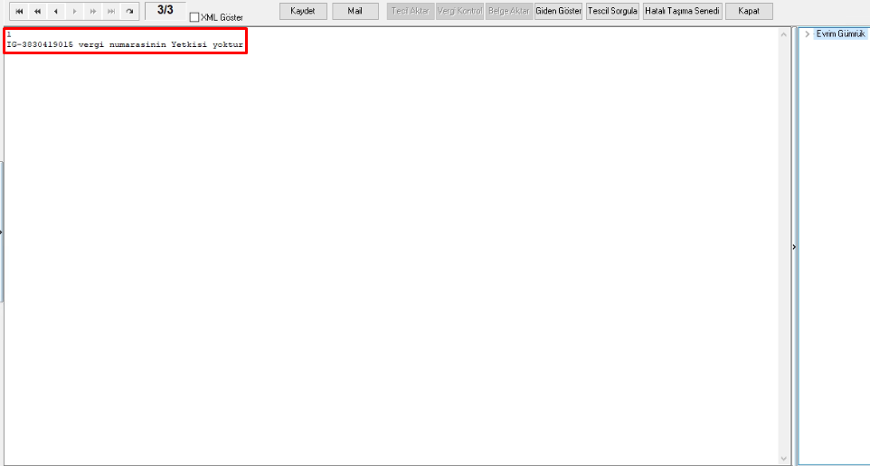
Task: Go to previous record arrow
Action: 56,11
